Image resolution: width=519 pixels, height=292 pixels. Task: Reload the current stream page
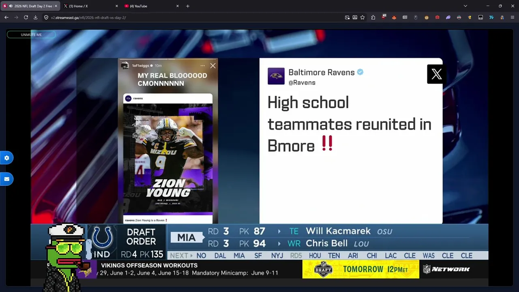[x=26, y=17]
